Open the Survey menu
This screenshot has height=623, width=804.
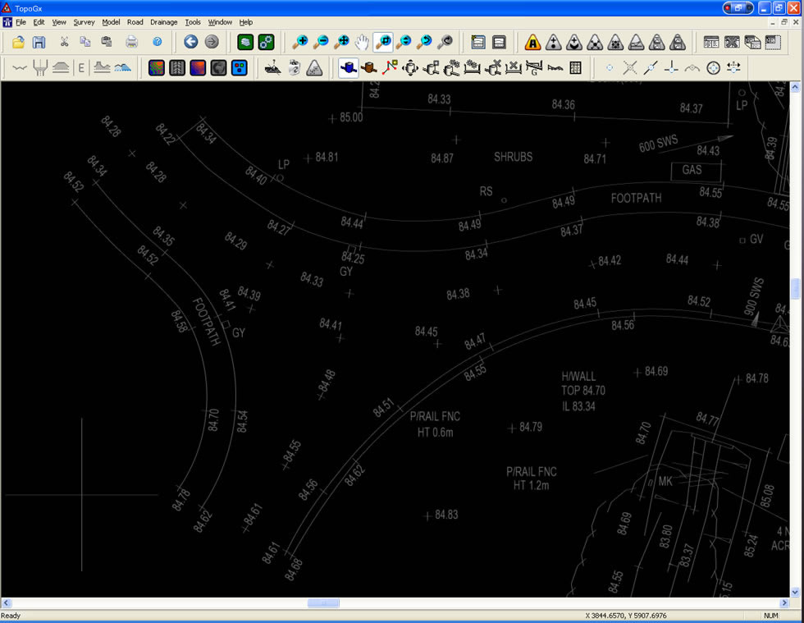(84, 22)
